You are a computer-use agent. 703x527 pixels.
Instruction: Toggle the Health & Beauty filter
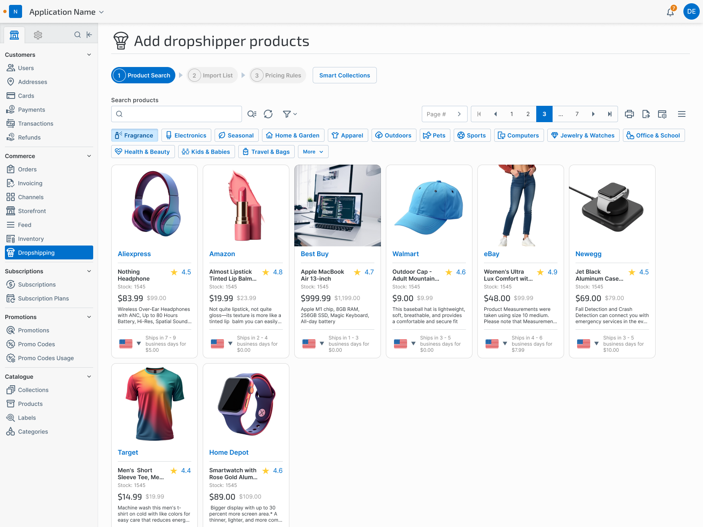click(143, 152)
